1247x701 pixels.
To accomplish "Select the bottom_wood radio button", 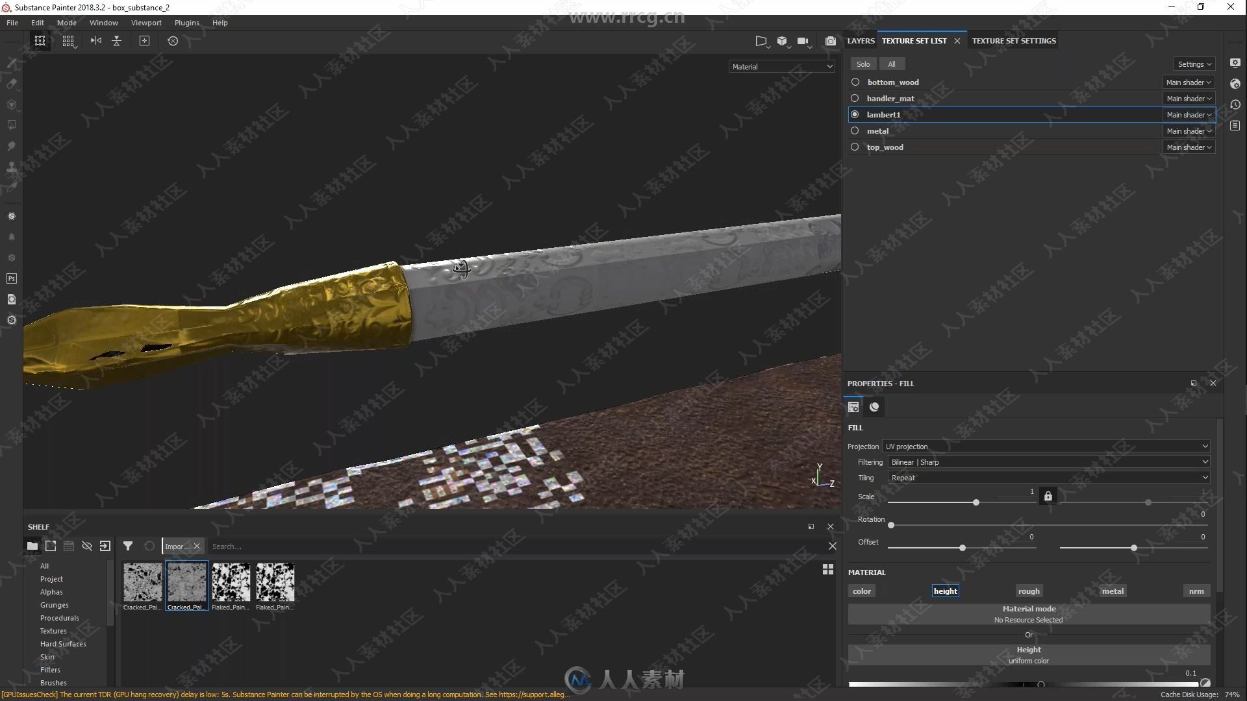I will coord(855,81).
